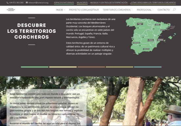Click the brown middle color bar

91,67
